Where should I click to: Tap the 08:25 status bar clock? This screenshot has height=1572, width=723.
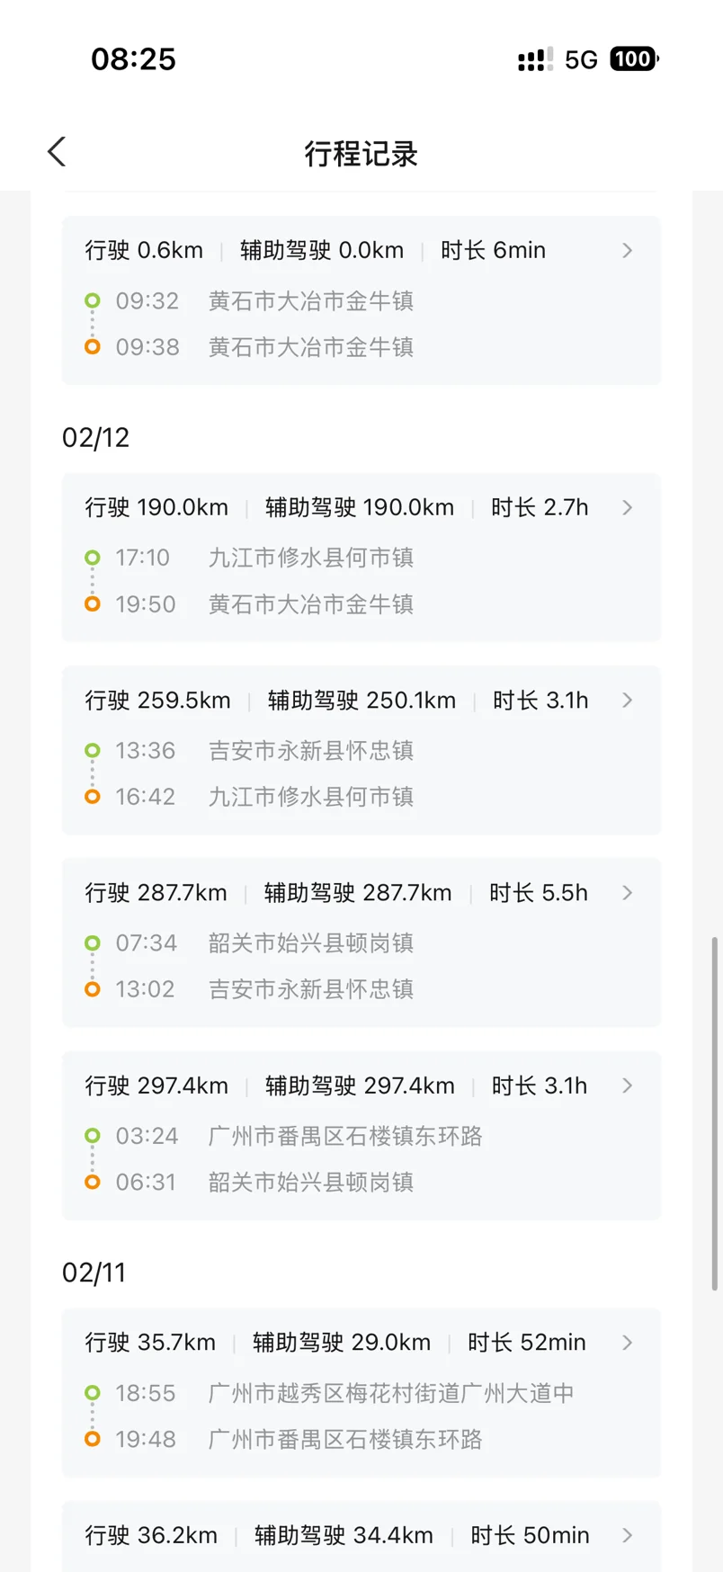click(x=133, y=59)
